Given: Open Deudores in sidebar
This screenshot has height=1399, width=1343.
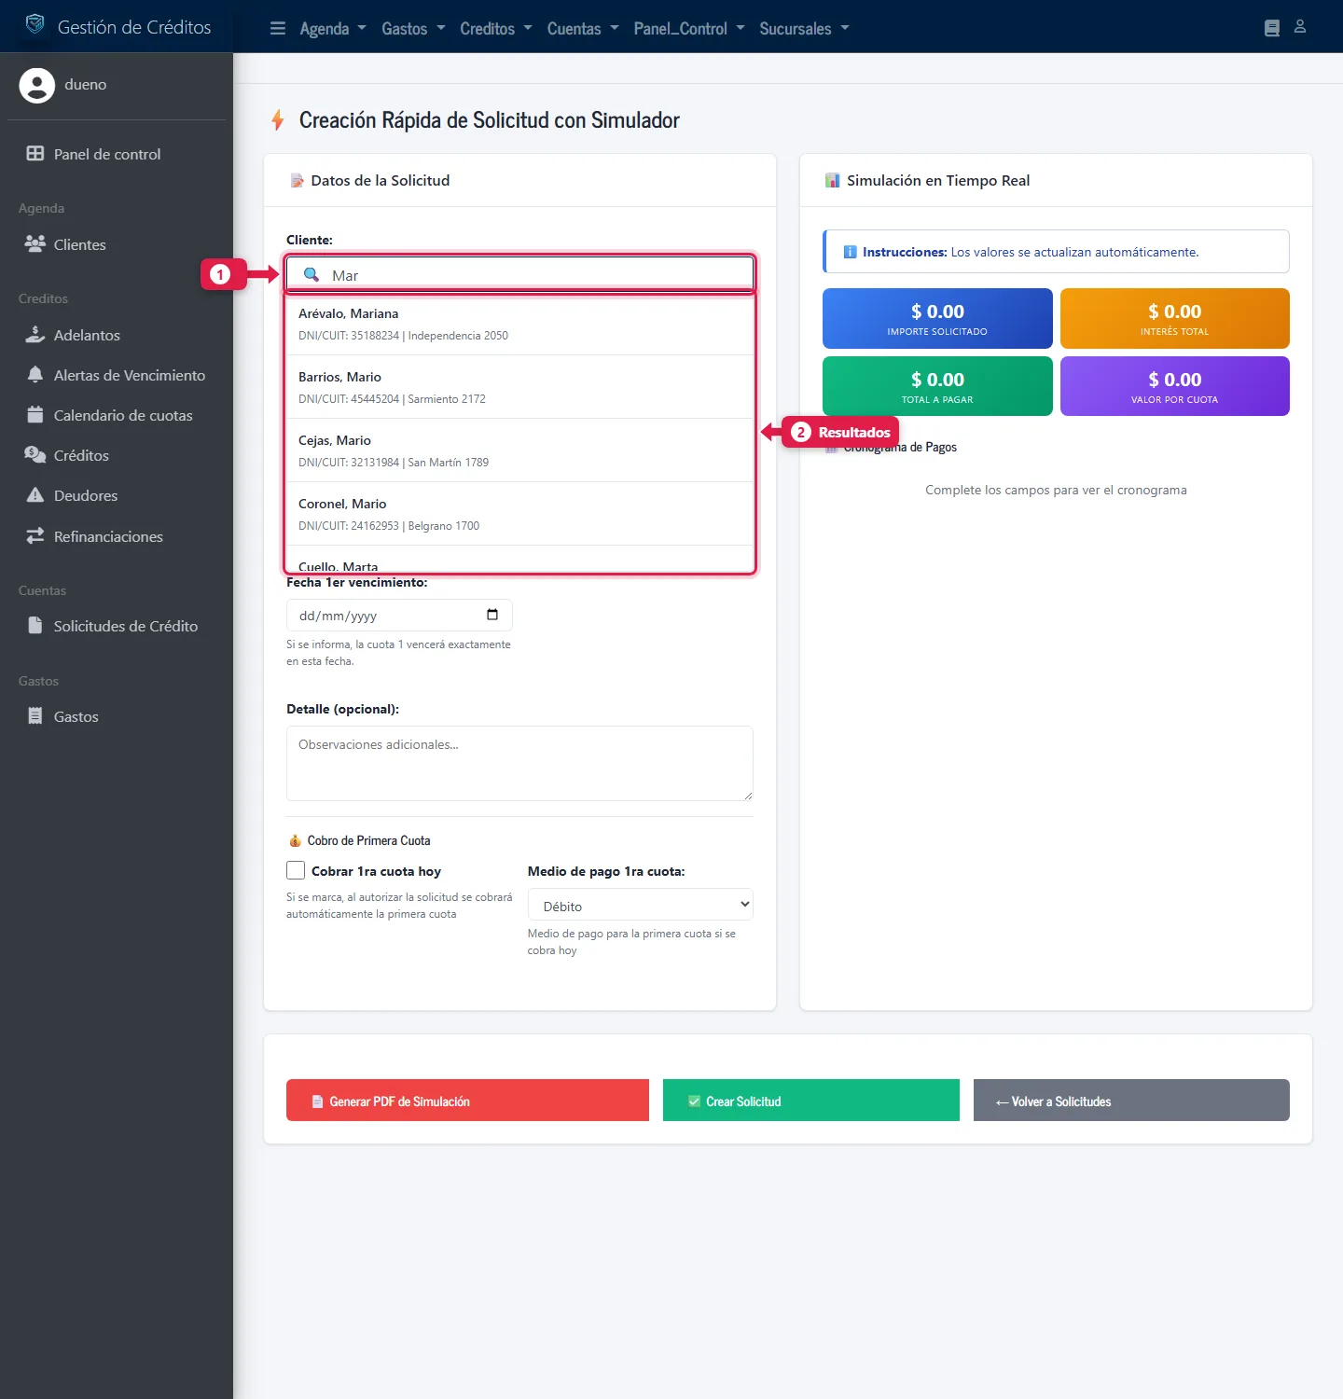Looking at the screenshot, I should click(x=117, y=495).
